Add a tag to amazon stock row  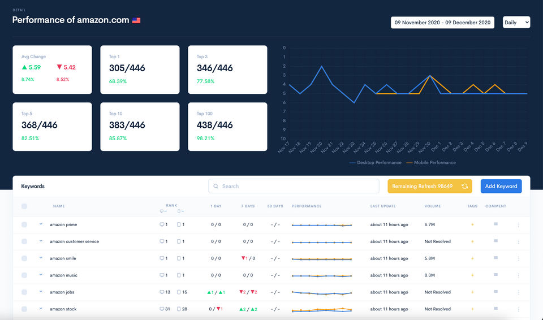[472, 309]
